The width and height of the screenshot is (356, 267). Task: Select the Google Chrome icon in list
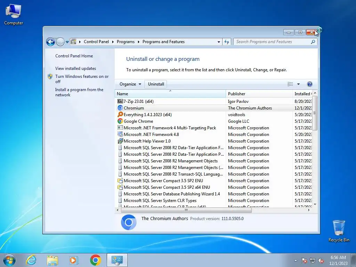coord(120,121)
